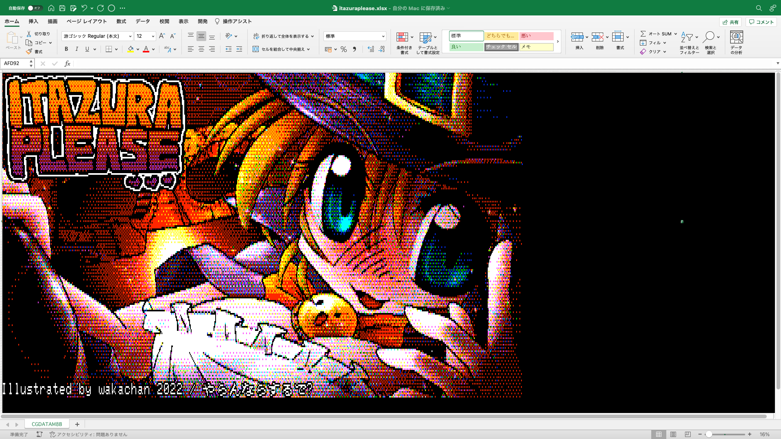Click the Paste button

point(13,41)
